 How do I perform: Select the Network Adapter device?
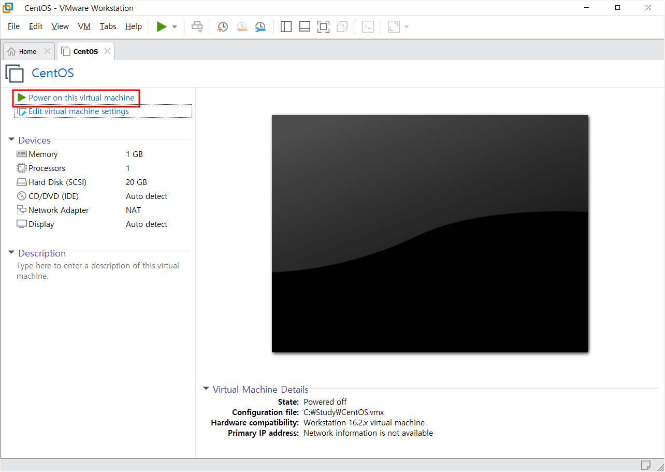pyautogui.click(x=103, y=210)
